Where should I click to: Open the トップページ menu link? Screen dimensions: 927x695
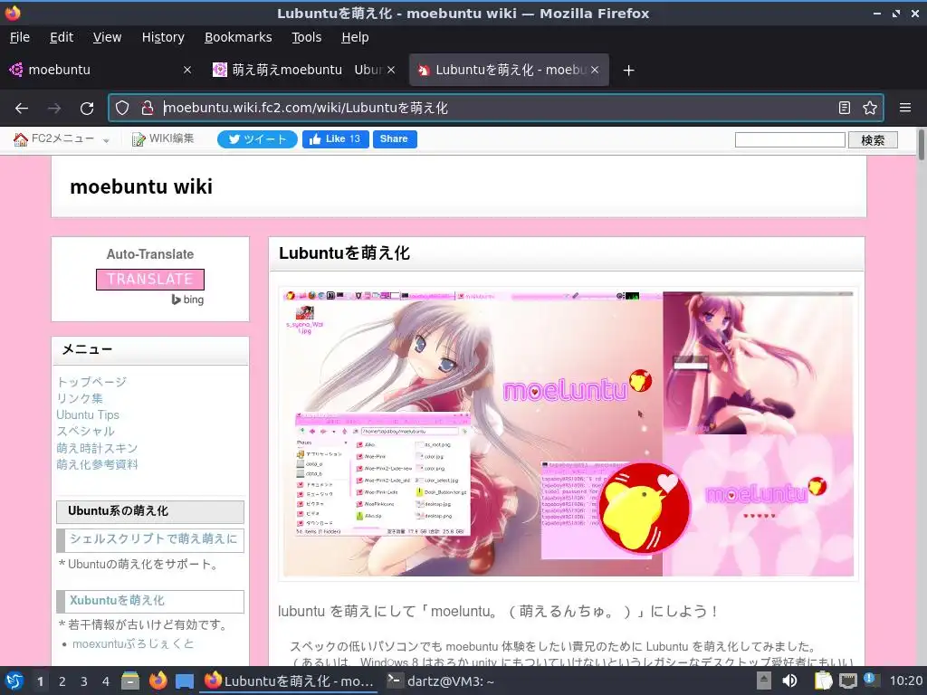tap(91, 382)
